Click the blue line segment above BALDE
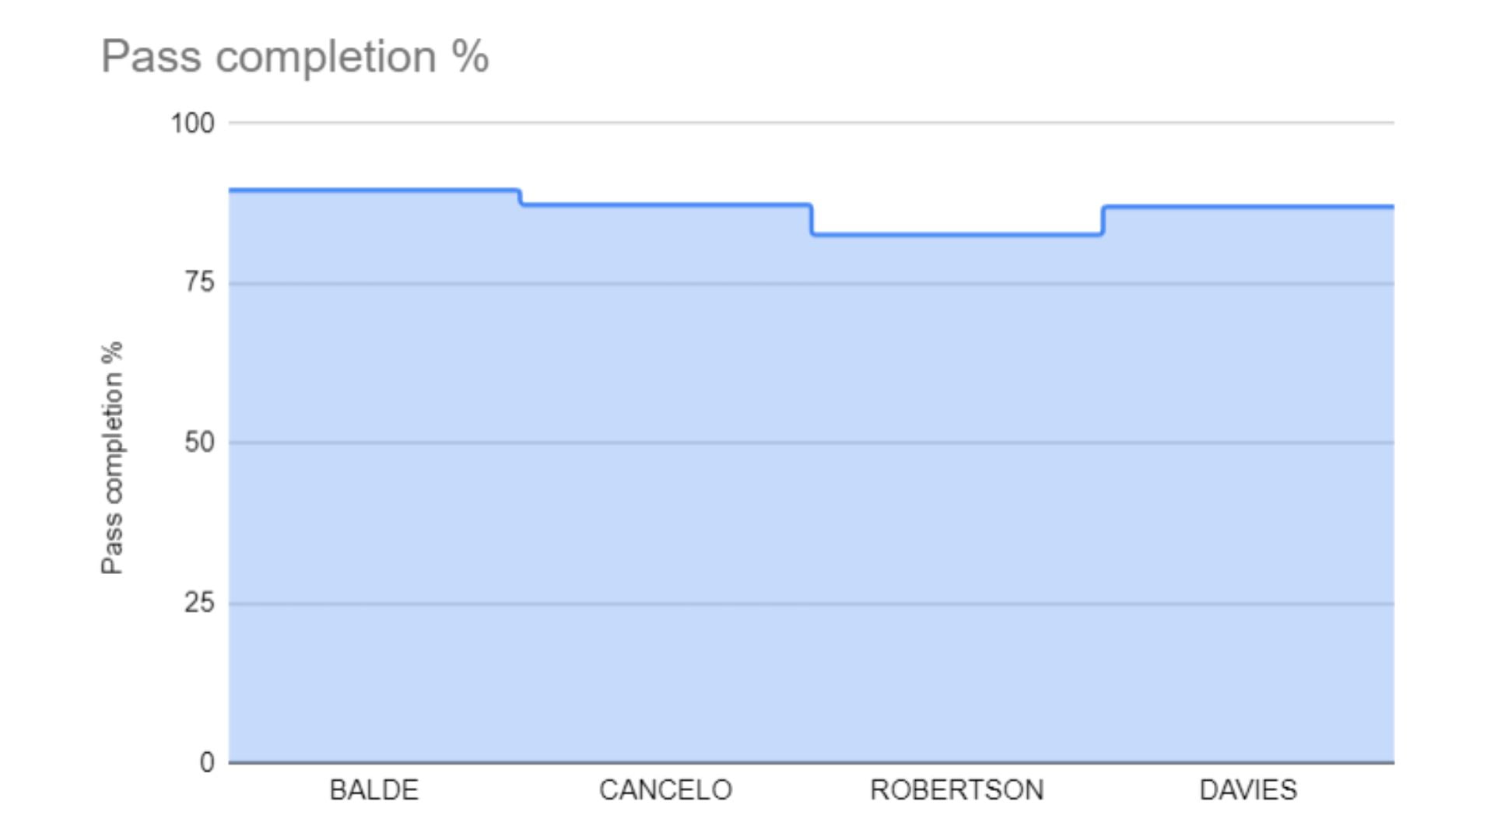The height and width of the screenshot is (840, 1494). pos(373,190)
